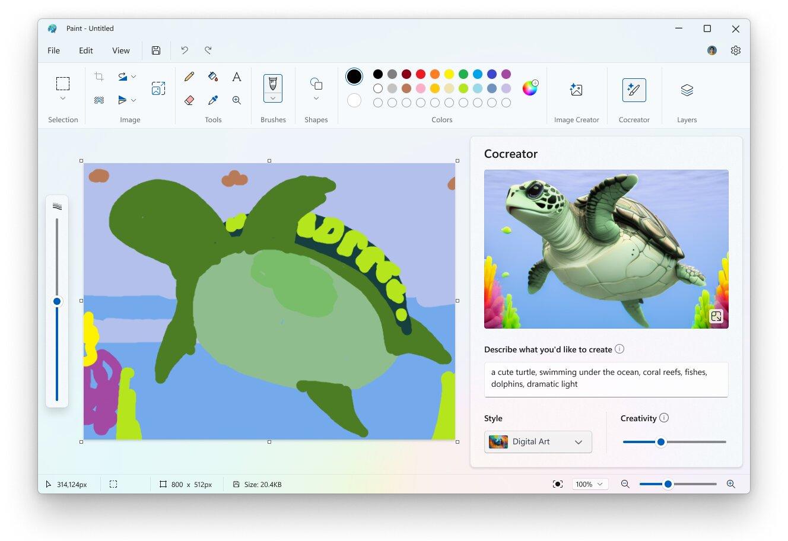Screen dimensions: 788x541
Task: Show info about the Creativity setting
Action: 664,418
